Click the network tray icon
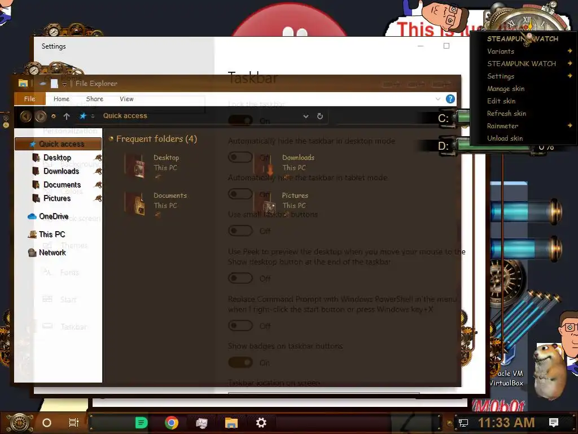Viewport: 578px width, 434px height. pos(463,423)
